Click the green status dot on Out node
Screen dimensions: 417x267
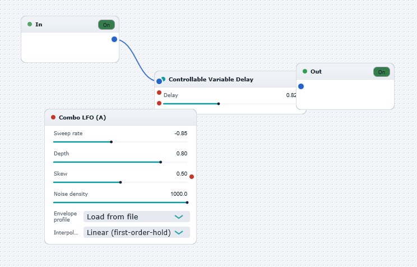click(x=305, y=71)
